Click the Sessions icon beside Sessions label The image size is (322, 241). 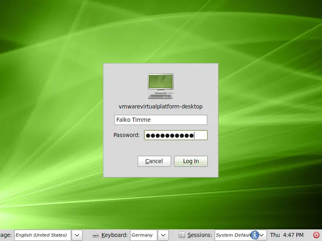point(182,235)
